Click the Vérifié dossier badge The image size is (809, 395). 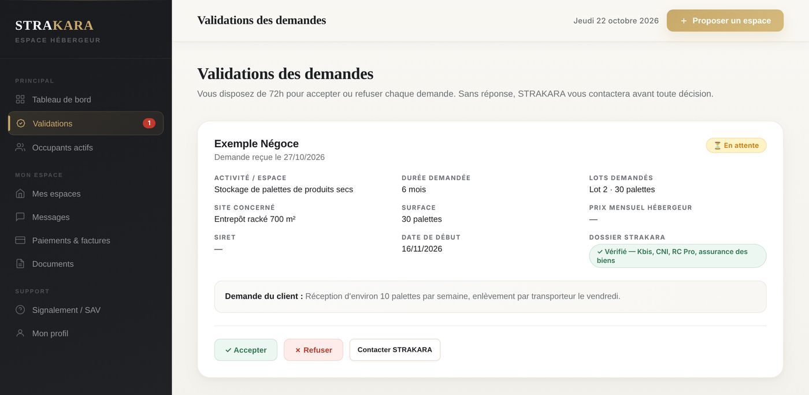point(678,256)
